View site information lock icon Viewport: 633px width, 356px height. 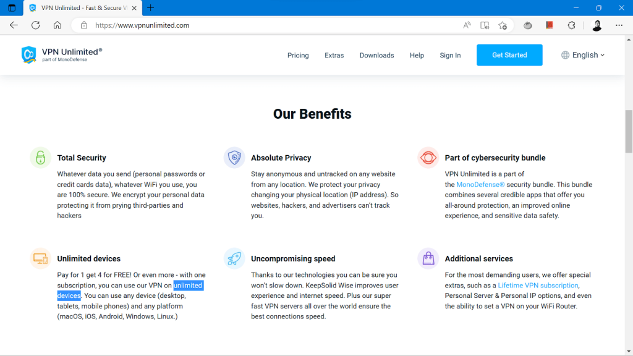click(84, 25)
